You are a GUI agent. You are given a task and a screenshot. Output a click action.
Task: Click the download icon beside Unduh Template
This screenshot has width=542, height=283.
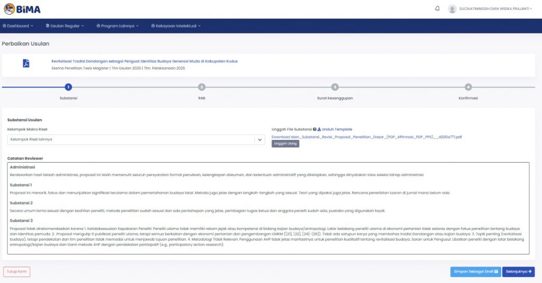[319, 129]
